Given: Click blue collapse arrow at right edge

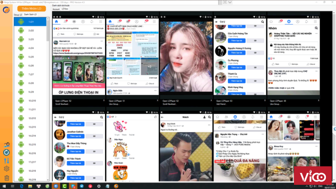Looking at the screenshot, I should coord(334,129).
